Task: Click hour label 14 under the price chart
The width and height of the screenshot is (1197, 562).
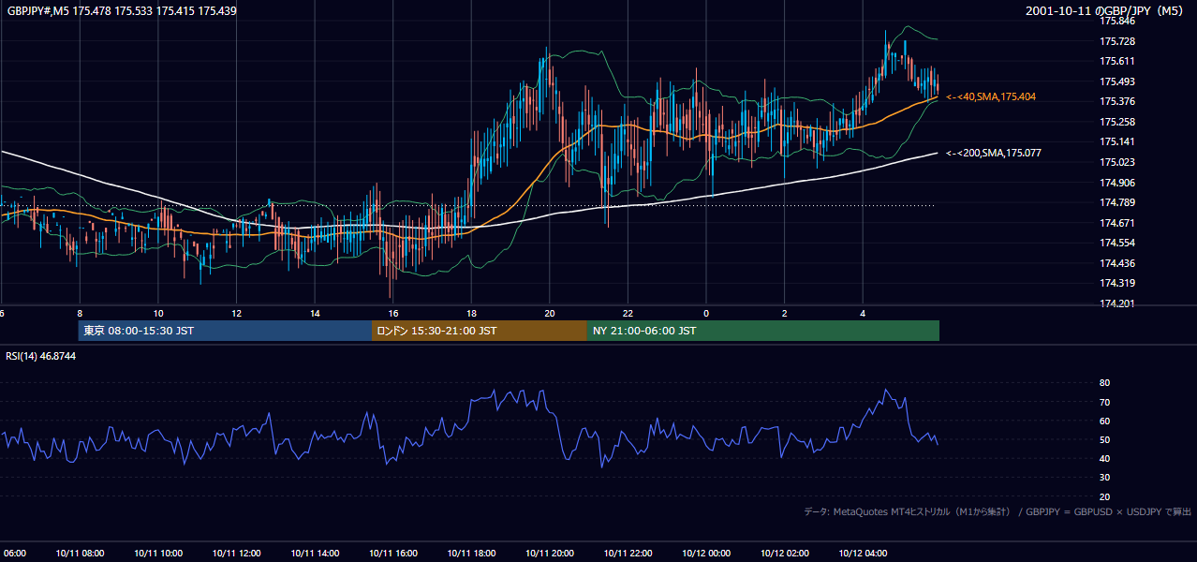Action: [x=315, y=313]
